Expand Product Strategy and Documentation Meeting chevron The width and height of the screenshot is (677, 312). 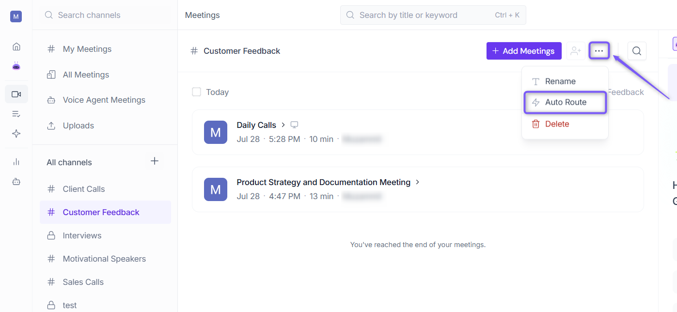pyautogui.click(x=417, y=182)
